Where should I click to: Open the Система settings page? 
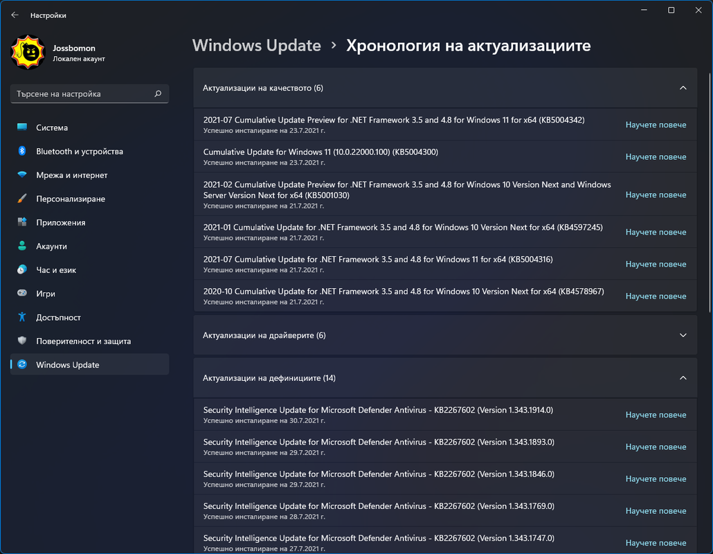[89, 128]
